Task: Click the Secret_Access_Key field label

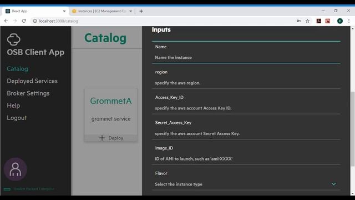Action: pyautogui.click(x=173, y=123)
